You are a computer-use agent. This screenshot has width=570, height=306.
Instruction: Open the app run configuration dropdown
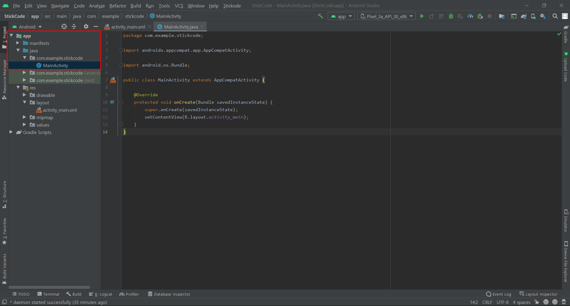pos(341,16)
